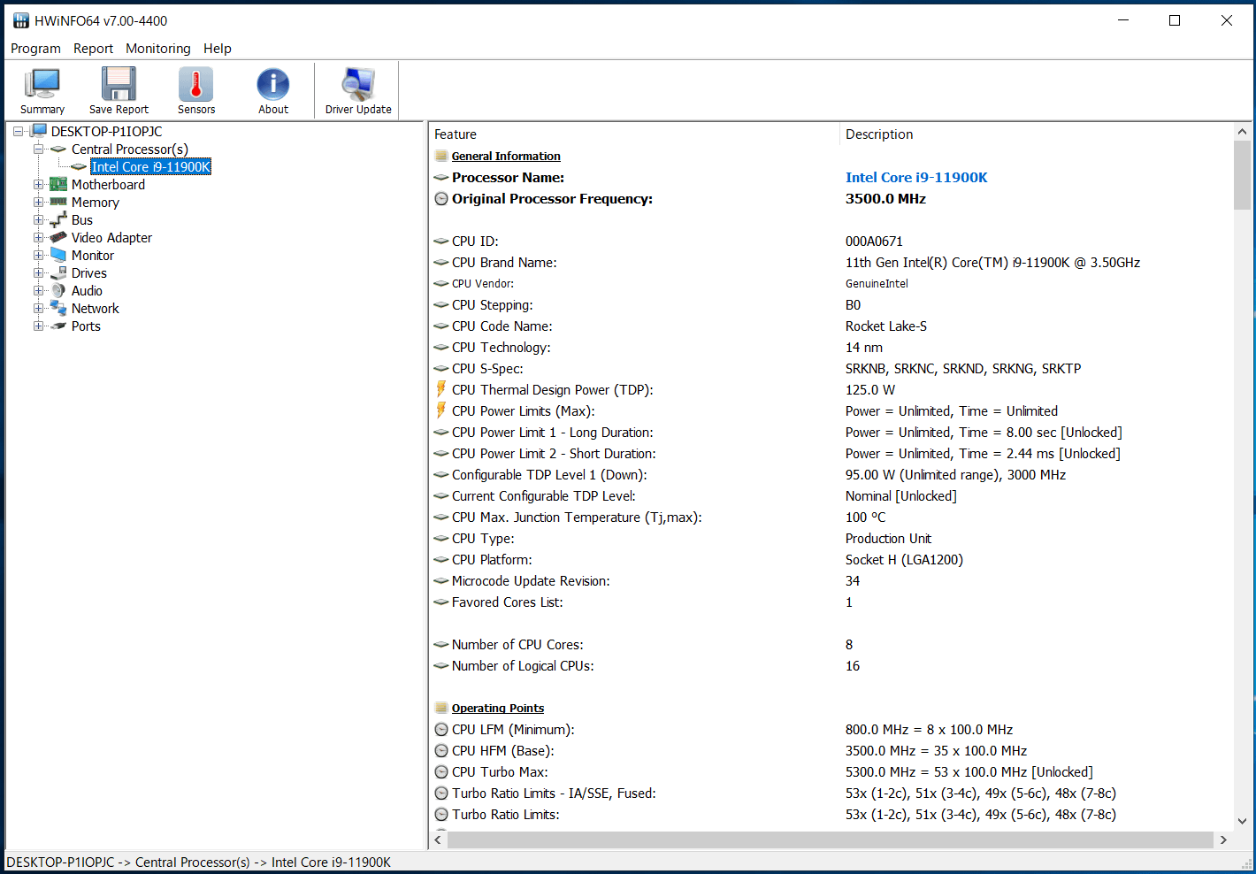The image size is (1256, 874).
Task: Expand the Bus tree node
Action: [x=38, y=219]
